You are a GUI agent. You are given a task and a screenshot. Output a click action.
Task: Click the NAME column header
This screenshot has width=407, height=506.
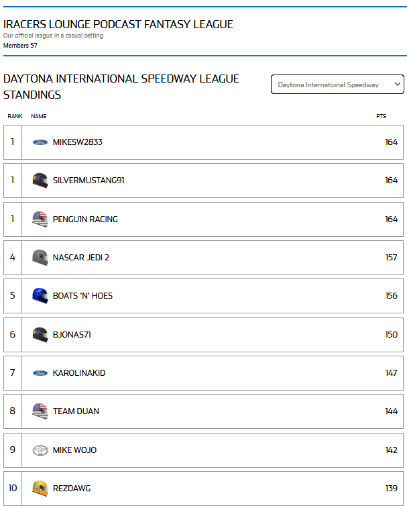tap(39, 116)
